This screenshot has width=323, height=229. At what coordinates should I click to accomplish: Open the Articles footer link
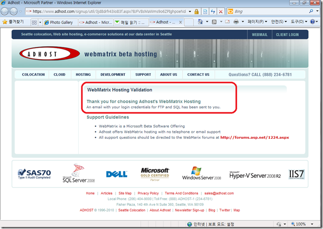pos(106,193)
